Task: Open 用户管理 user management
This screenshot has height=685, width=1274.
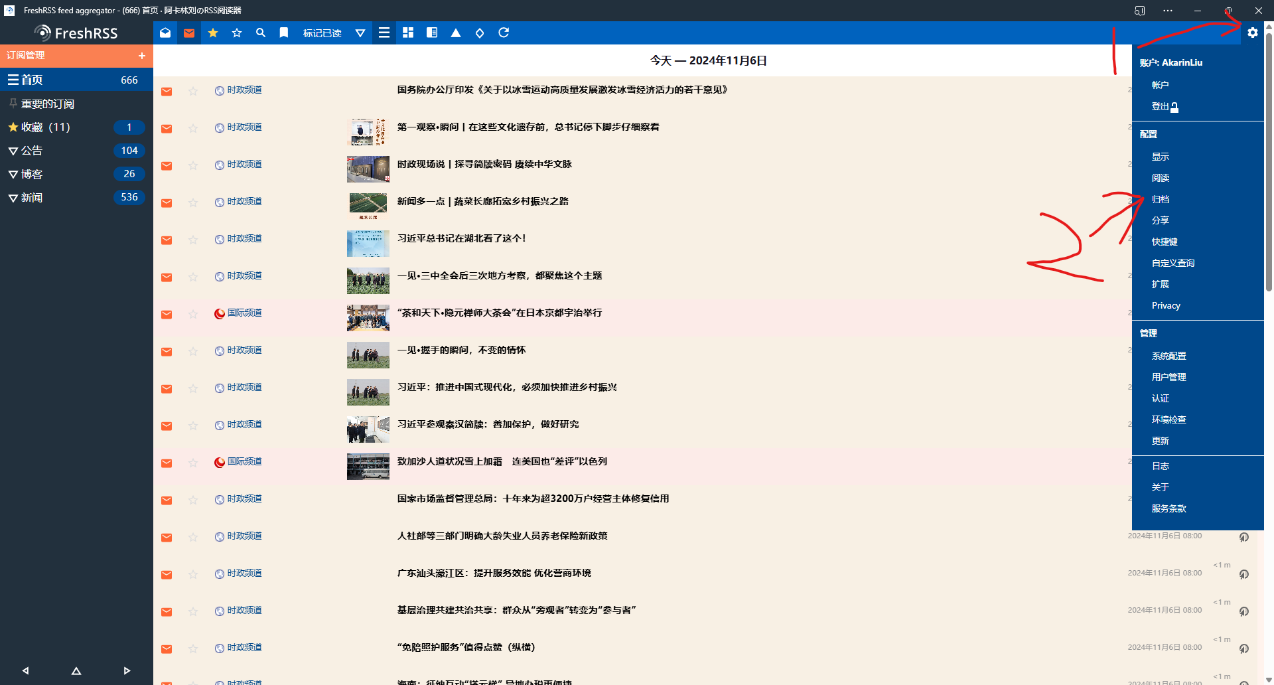Action: pyautogui.click(x=1168, y=377)
